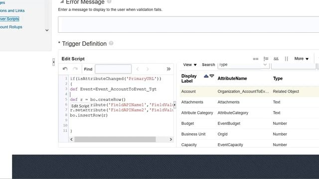
Task: Select the Business Unit row
Action: tap(249, 134)
